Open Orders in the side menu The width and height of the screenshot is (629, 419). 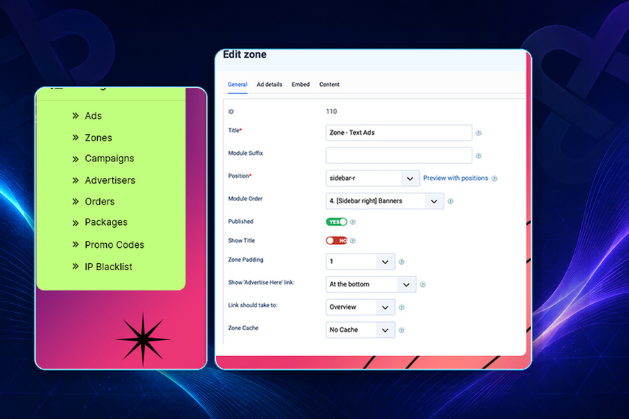[x=99, y=201]
